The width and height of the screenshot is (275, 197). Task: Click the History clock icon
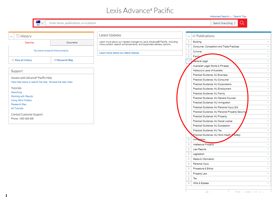click(18, 36)
